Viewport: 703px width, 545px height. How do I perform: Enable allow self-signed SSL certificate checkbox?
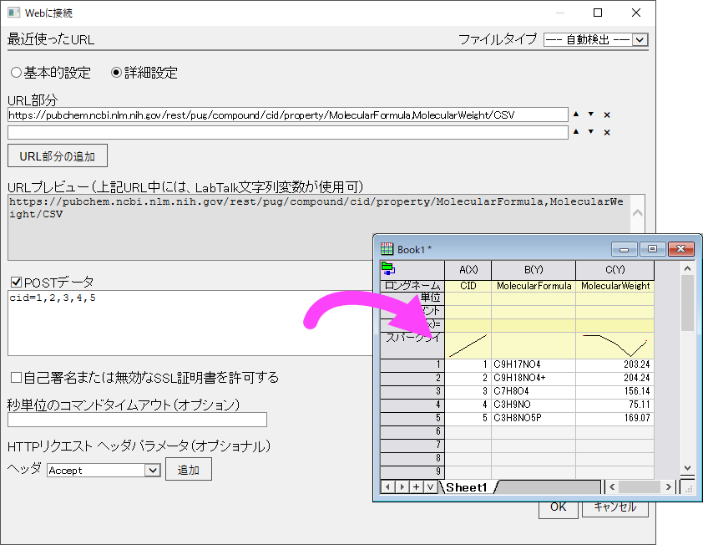[16, 378]
